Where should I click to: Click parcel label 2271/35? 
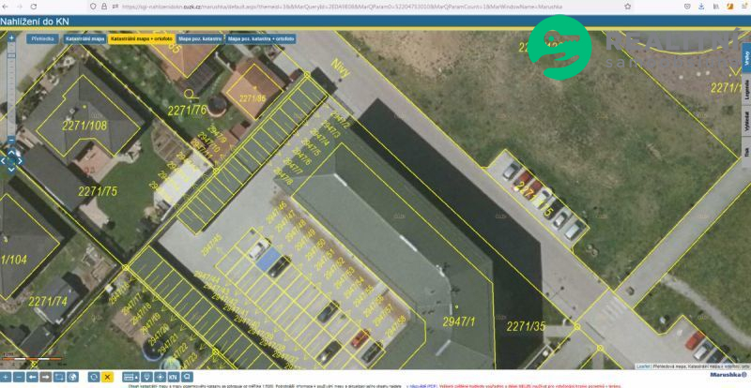(x=526, y=326)
